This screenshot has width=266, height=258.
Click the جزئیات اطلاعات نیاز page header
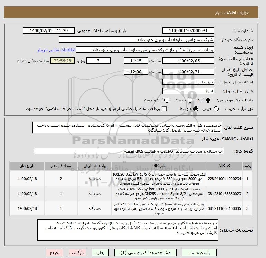232,12
